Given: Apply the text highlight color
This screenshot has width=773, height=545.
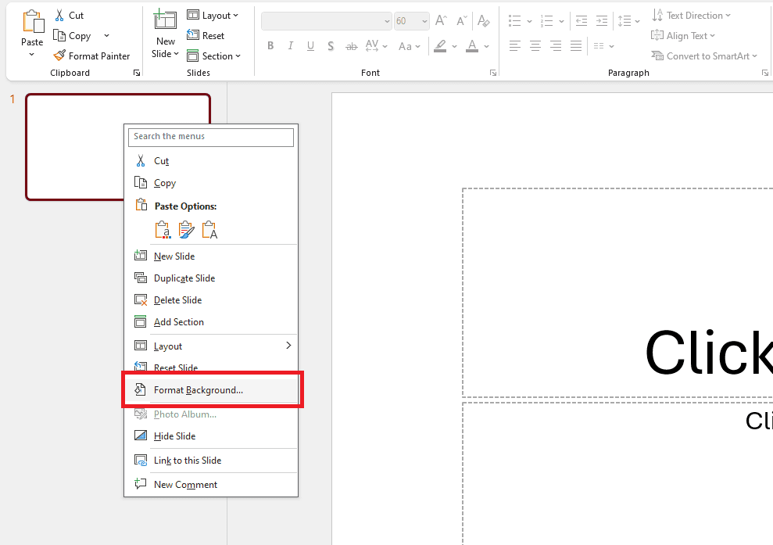Looking at the screenshot, I should pos(440,46).
